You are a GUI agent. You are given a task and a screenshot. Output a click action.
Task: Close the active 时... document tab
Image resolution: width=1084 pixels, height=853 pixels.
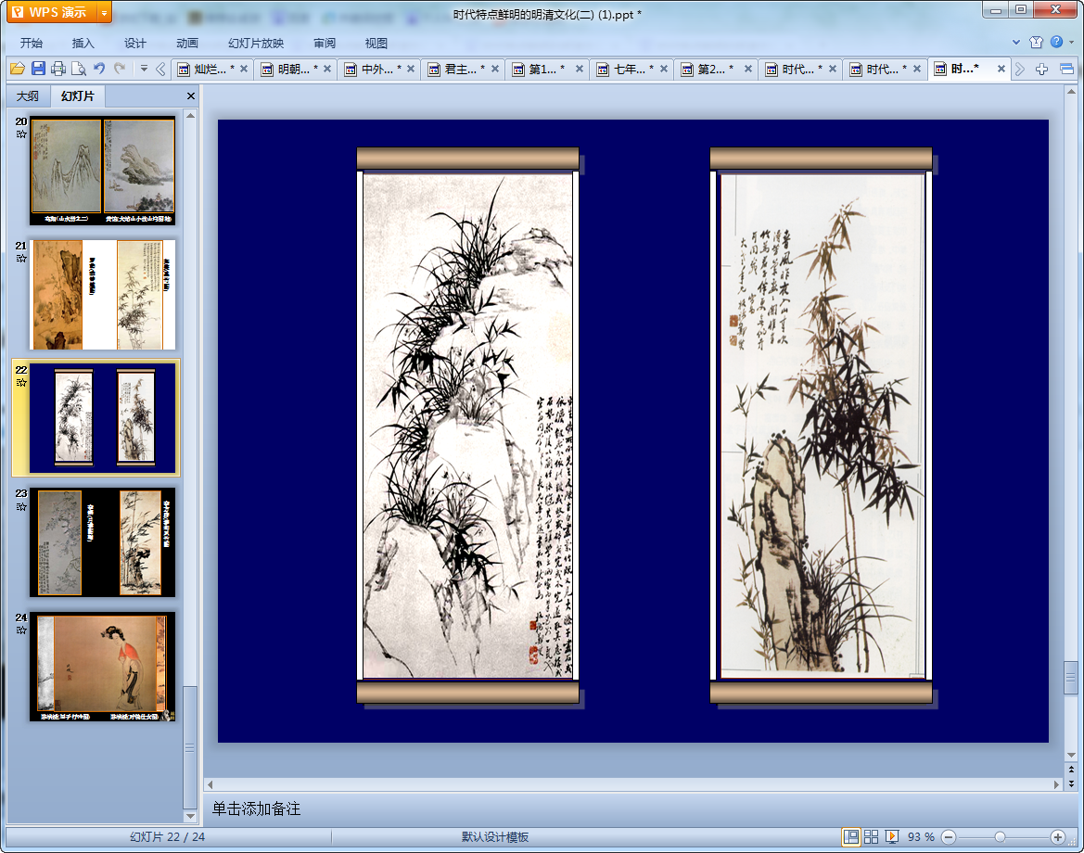pyautogui.click(x=1001, y=70)
